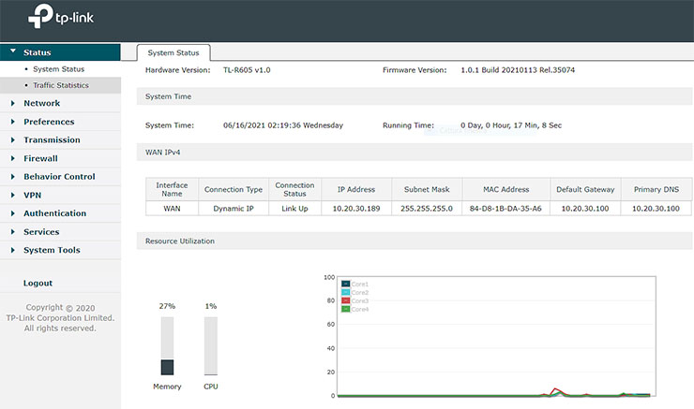Click the tp-link logo in the header

pos(66,17)
